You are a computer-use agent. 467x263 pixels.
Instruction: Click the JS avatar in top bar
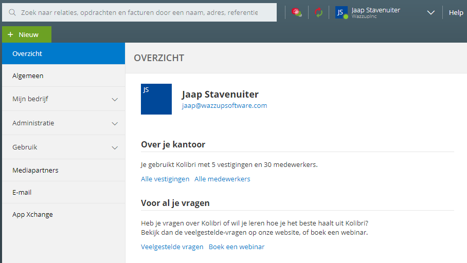(342, 12)
